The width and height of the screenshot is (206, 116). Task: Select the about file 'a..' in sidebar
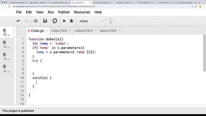[6, 69]
